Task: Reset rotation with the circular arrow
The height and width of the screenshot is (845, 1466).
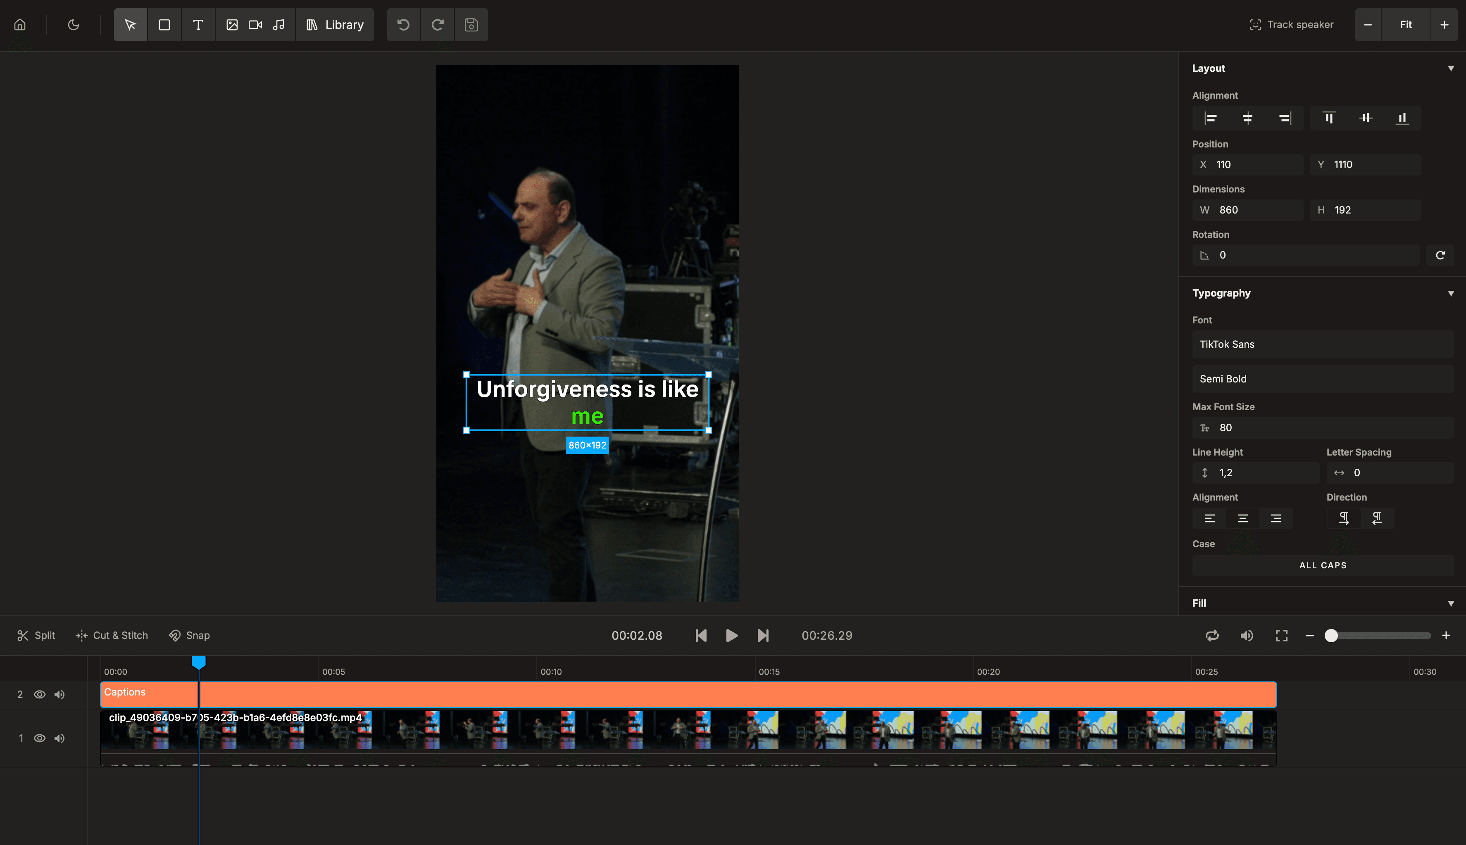Action: (x=1440, y=255)
